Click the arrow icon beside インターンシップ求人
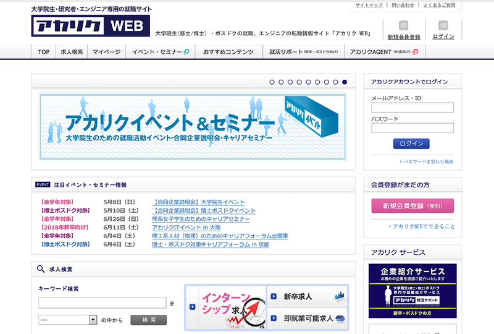 [193, 307]
